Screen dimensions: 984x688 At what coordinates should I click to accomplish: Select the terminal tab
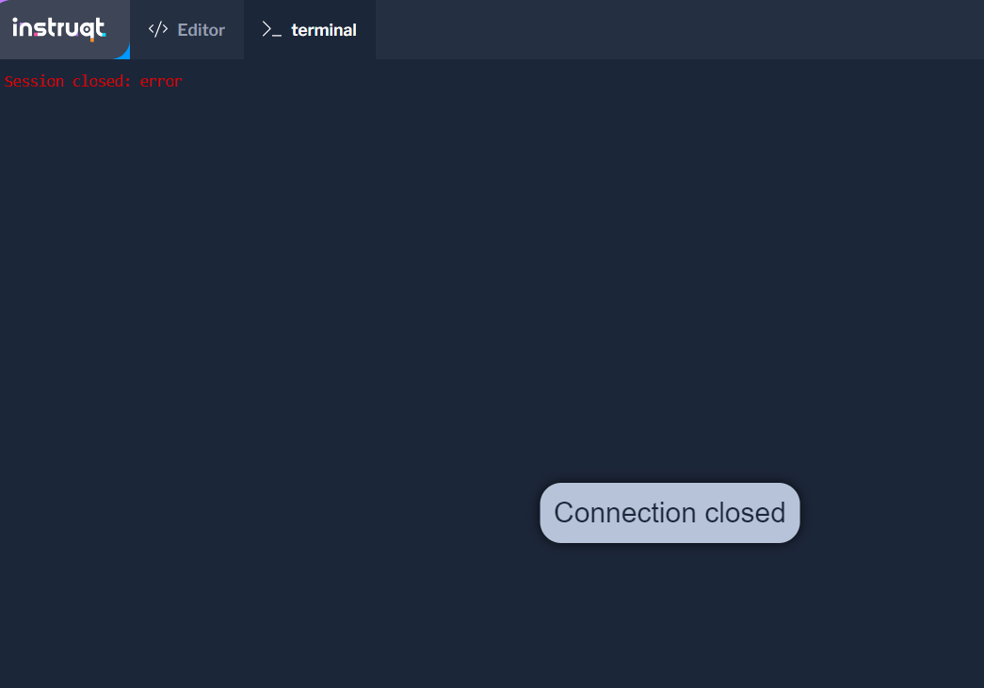[310, 29]
